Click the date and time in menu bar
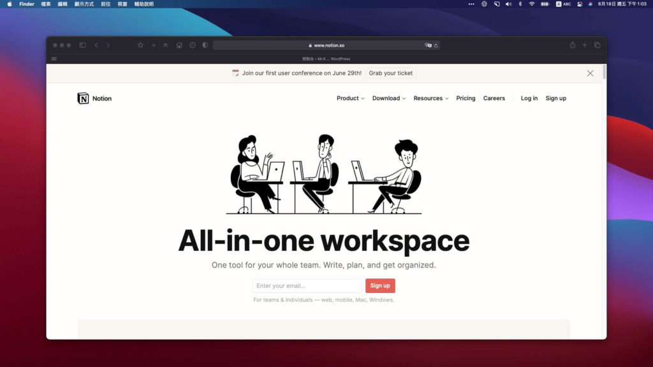The image size is (653, 367). 622,4
